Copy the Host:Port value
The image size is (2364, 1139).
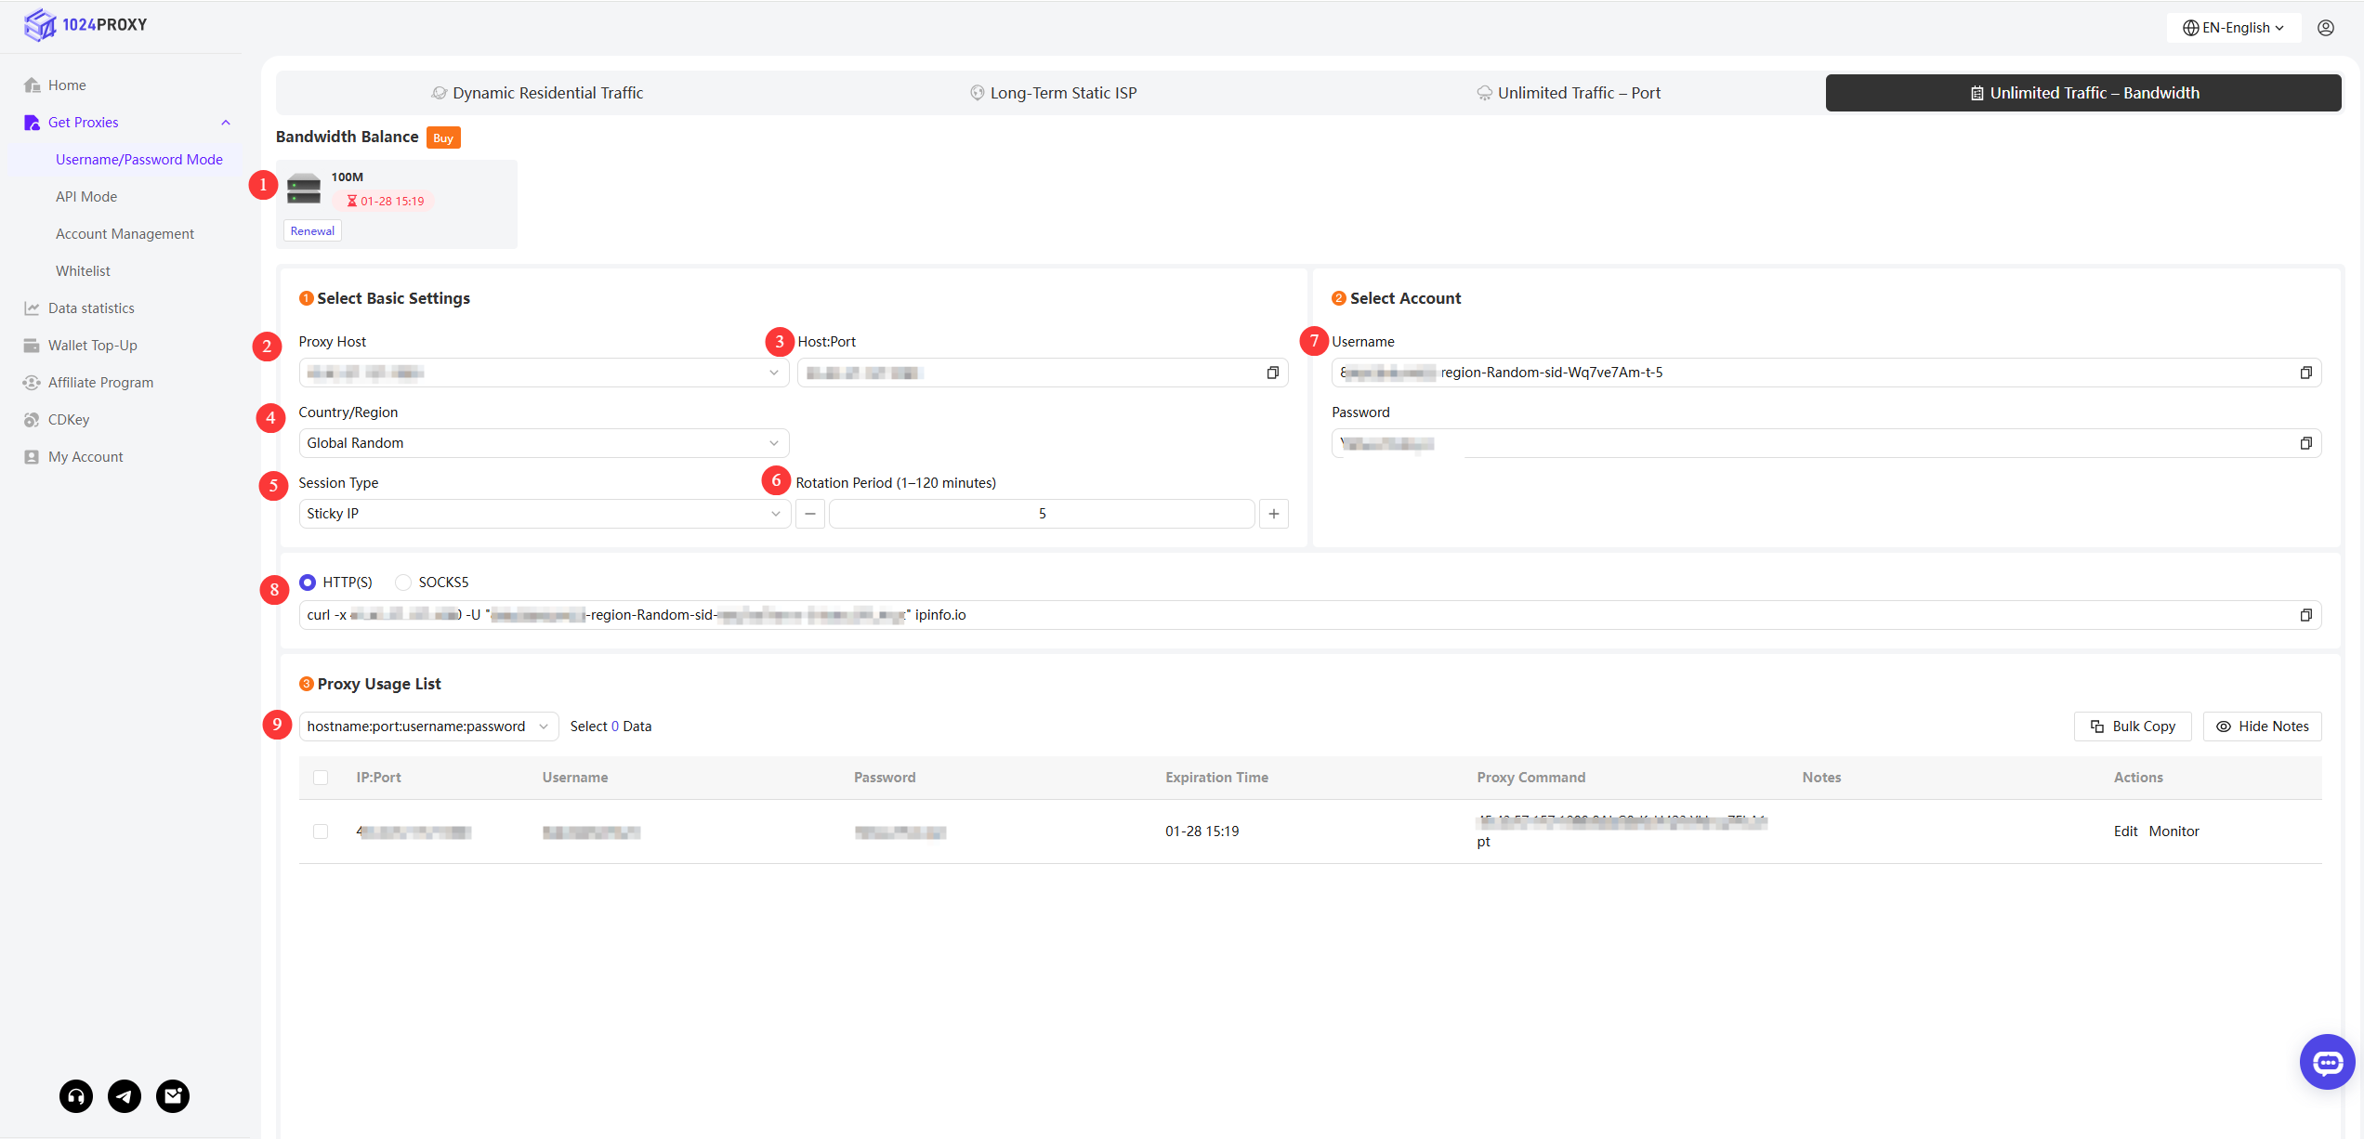1272,373
